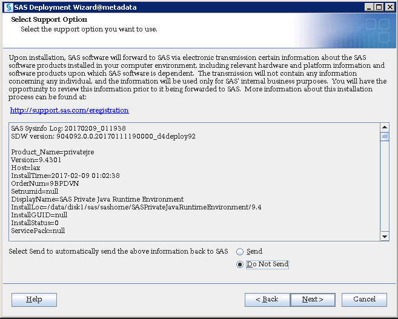Go back with the < Back button
398x319 pixels.
click(x=267, y=300)
